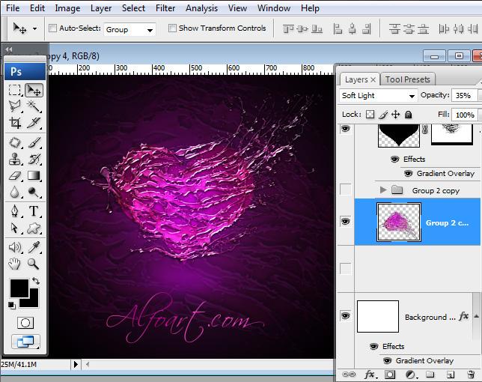Activate the Zoom tool
The width and height of the screenshot is (482, 382).
(34, 264)
